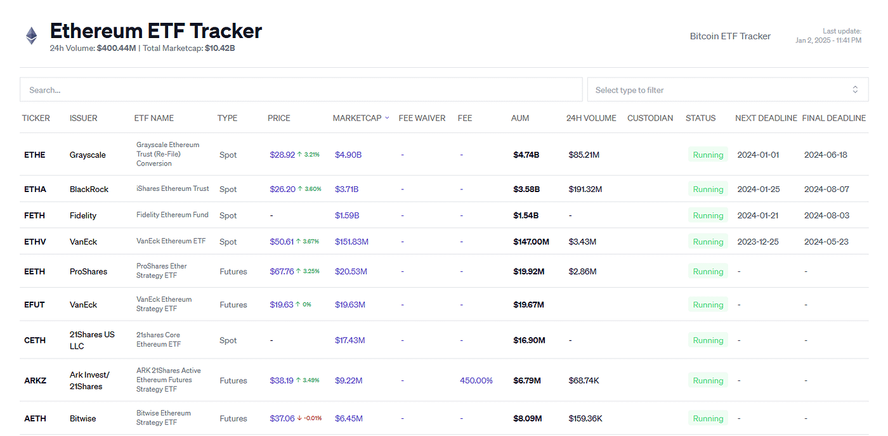Sort by the STATUS column header
888x436 pixels.
point(700,118)
